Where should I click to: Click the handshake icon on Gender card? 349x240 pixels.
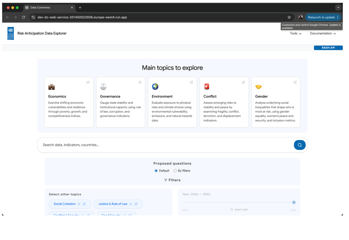[258, 87]
